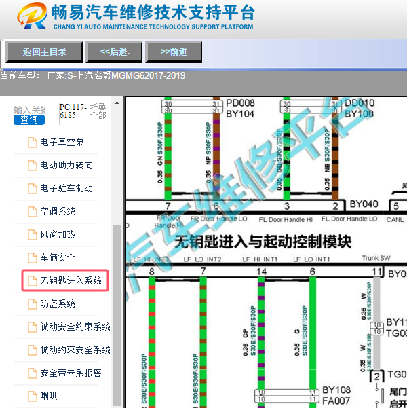Select 电子驻车制动 in the list
Image resolution: width=407 pixels, height=408 pixels.
click(66, 189)
